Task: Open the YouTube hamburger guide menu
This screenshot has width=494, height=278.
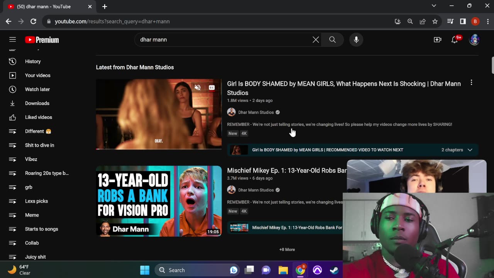Action: (x=12, y=39)
